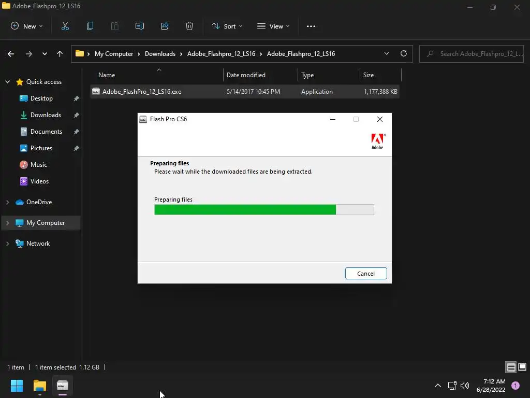530x398 pixels.
Task: Expand the My Computer tree node
Action: click(x=7, y=223)
